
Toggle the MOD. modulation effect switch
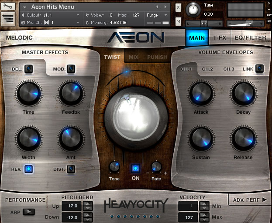(x=71, y=68)
